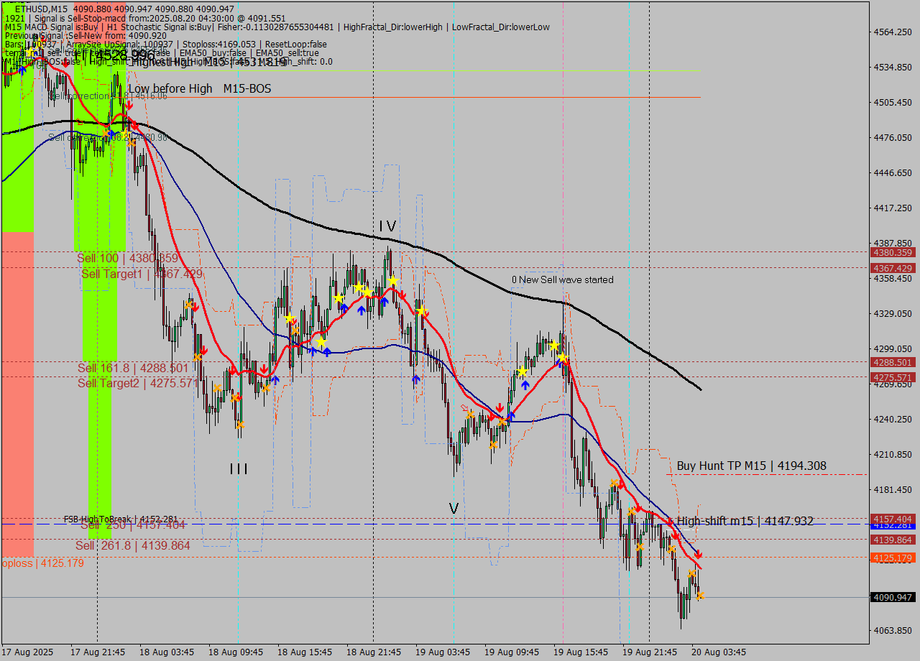Click the 'Low before High M15-BOS' label
This screenshot has width=920, height=661.
(199, 88)
